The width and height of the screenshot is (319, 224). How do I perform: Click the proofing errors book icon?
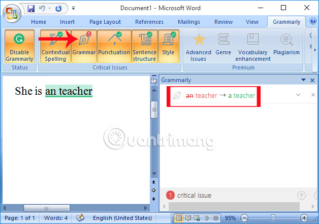pyautogui.click(x=80, y=218)
